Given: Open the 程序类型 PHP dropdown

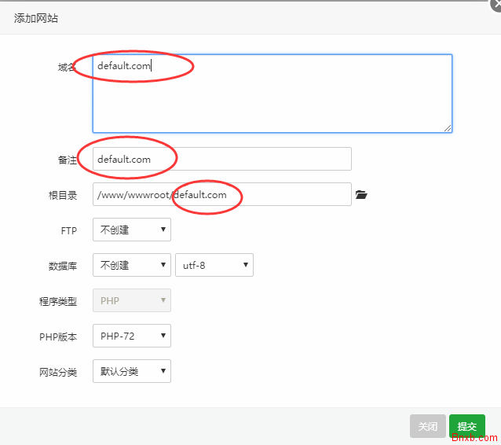Looking at the screenshot, I should tap(132, 300).
